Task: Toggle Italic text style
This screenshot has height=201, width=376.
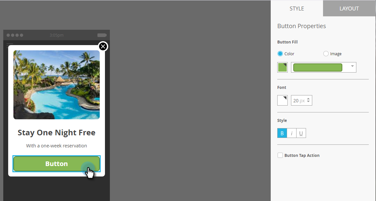Action: pos(292,133)
